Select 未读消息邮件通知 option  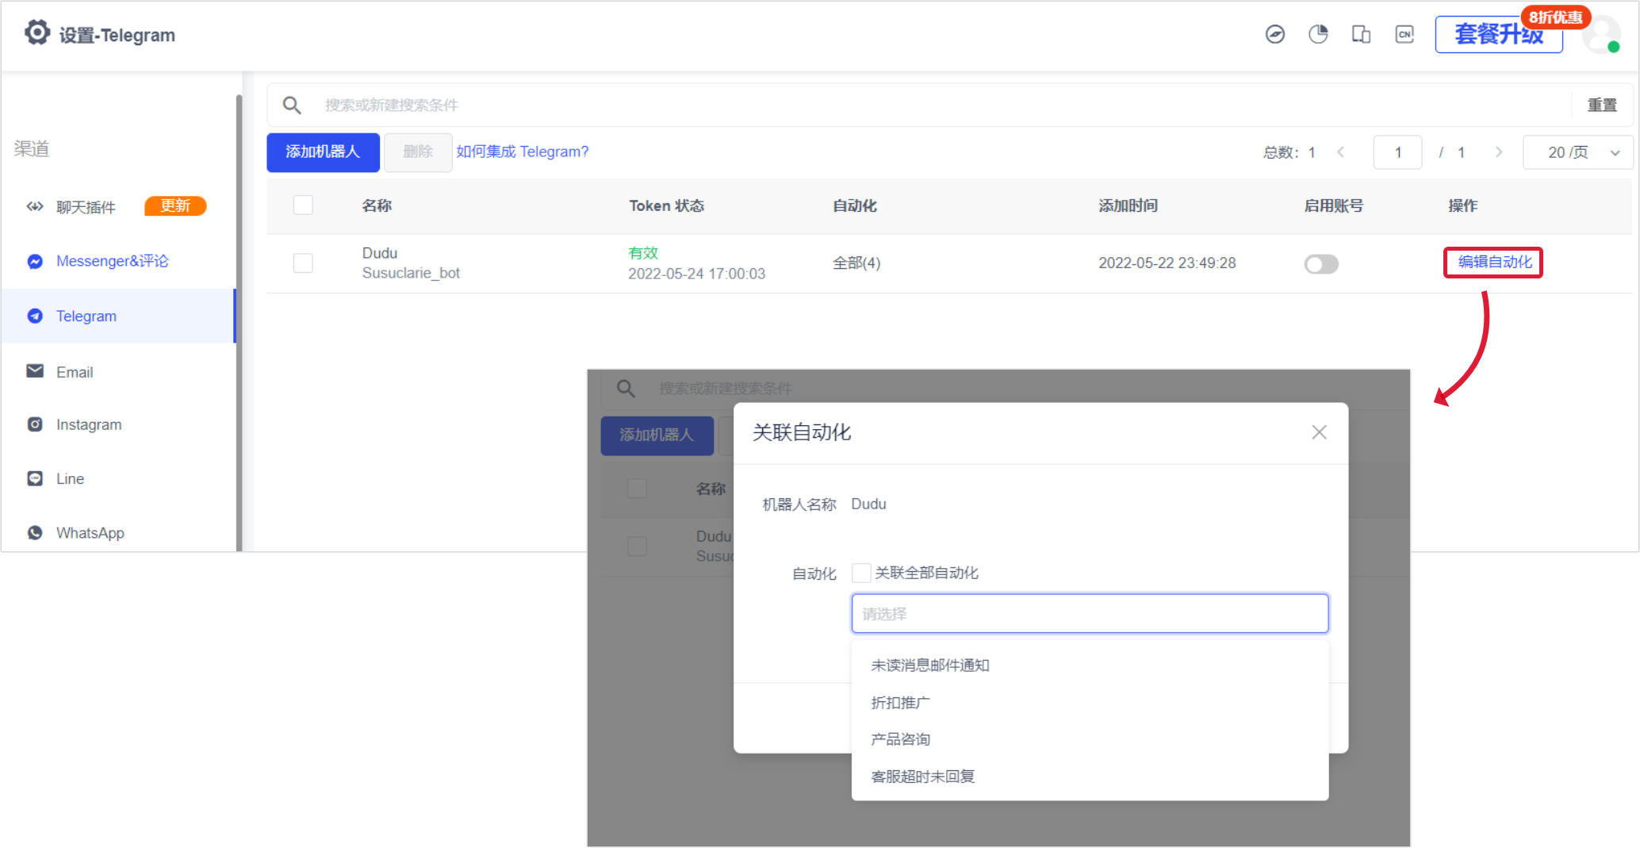[x=1090, y=665]
